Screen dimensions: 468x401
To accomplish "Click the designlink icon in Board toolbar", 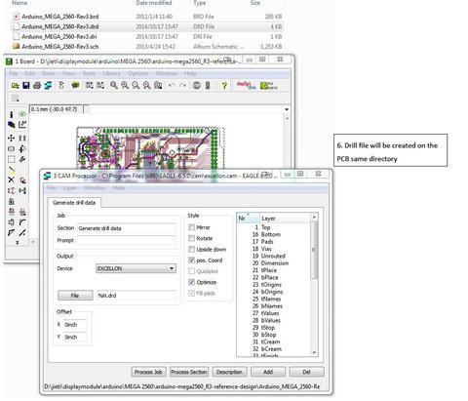I will pos(246,85).
